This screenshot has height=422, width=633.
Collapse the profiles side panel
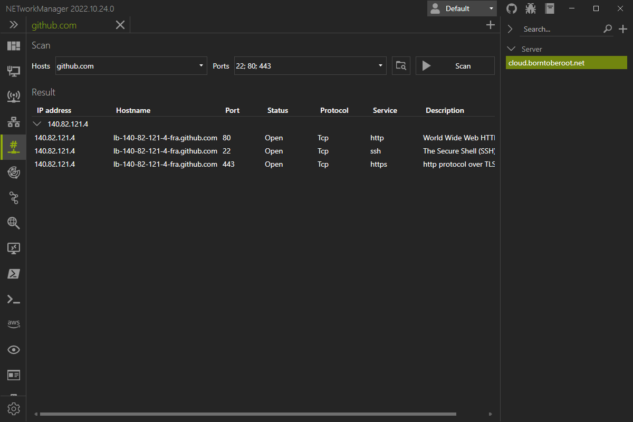click(510, 29)
